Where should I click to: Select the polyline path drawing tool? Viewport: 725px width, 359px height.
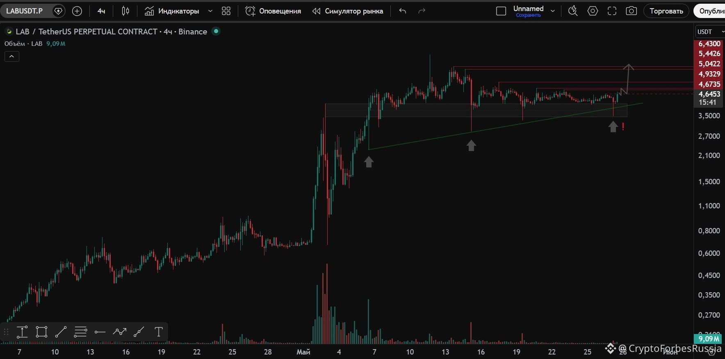[119, 332]
